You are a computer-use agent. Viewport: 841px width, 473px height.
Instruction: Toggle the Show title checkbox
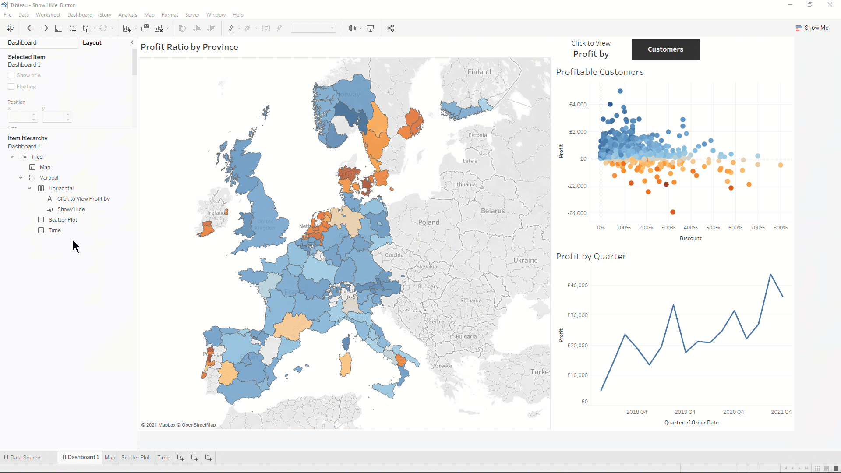tap(11, 75)
